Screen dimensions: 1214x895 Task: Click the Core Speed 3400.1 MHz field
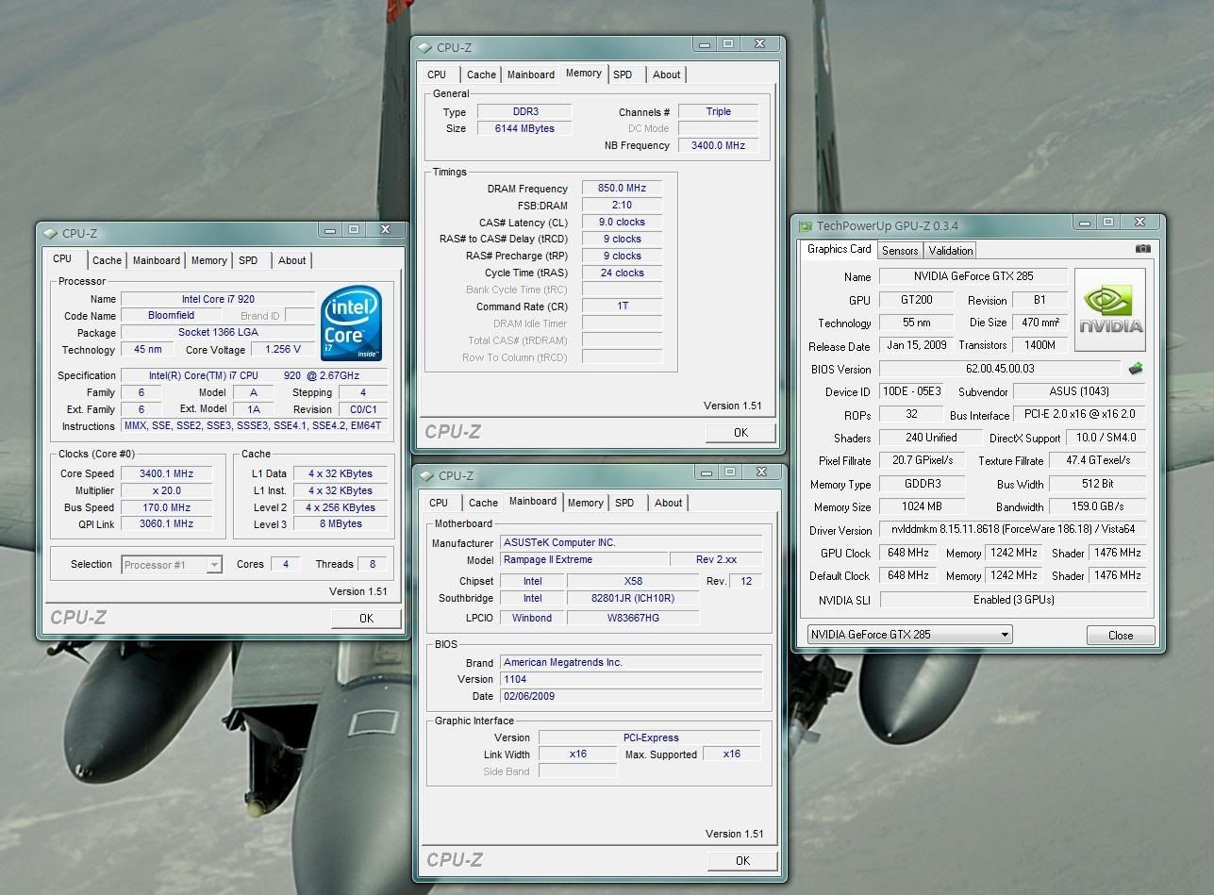point(168,473)
